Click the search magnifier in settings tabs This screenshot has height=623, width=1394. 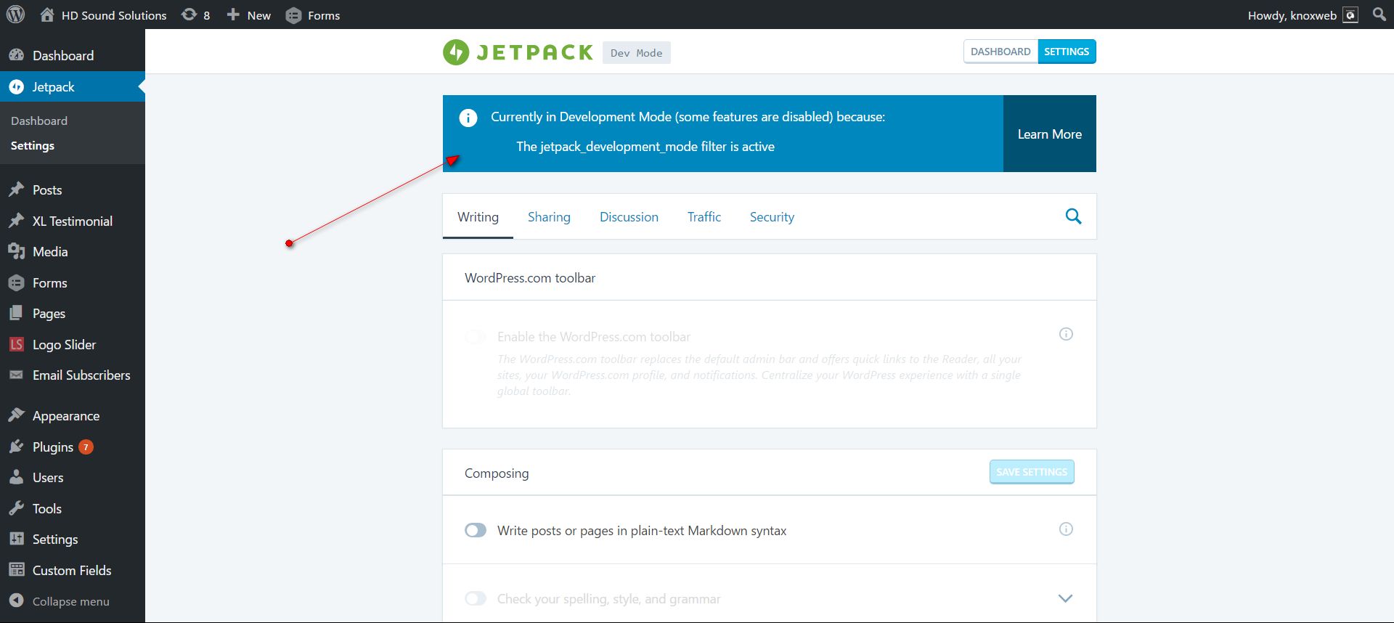coord(1073,216)
